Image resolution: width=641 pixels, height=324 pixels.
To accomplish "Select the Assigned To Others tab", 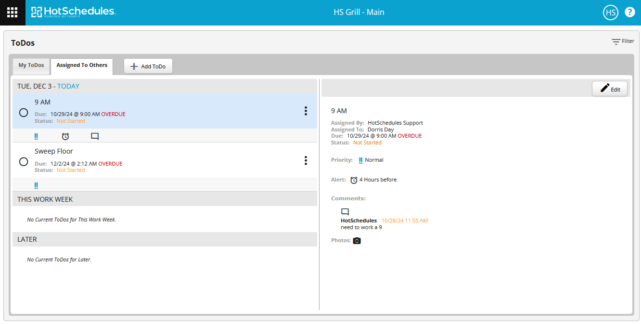I will pyautogui.click(x=82, y=65).
